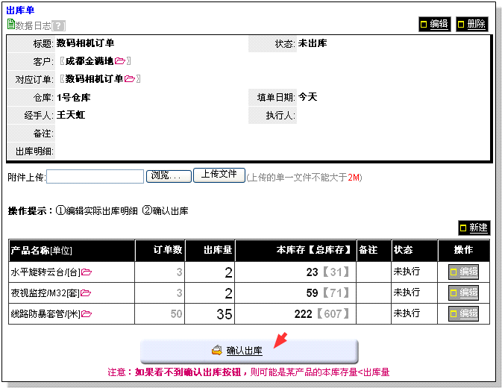Click the green 数据日志 document icon
This screenshot has height=388, width=502.
(x=10, y=25)
